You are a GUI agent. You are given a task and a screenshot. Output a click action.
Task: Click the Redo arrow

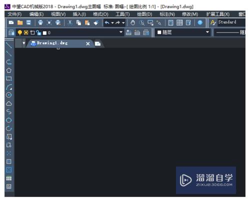coord(118,22)
